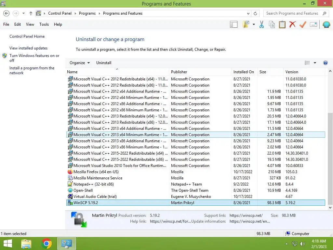Select the WinSCP 5.19.2 row
This screenshot has width=333, height=250.
point(195,202)
